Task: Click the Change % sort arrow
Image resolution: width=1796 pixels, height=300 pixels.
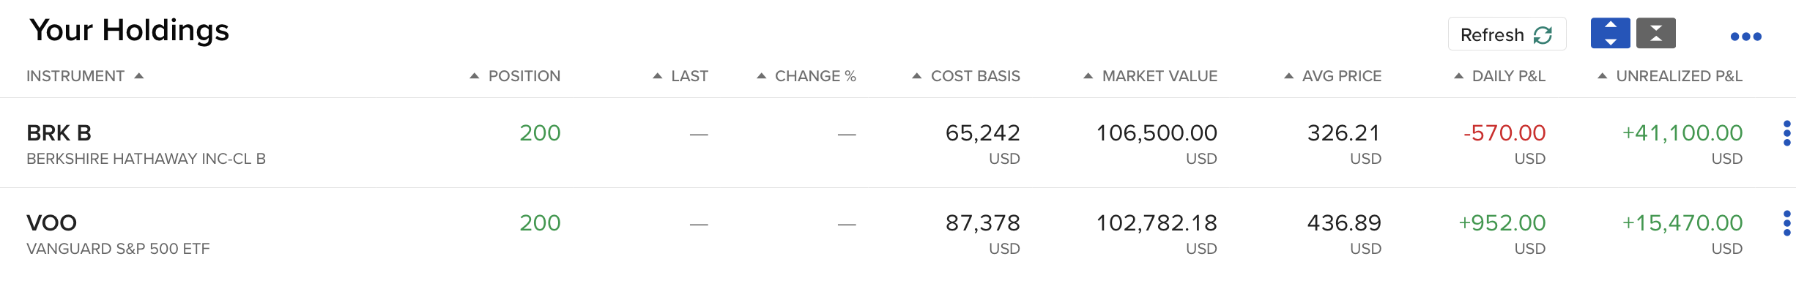Action: (762, 76)
